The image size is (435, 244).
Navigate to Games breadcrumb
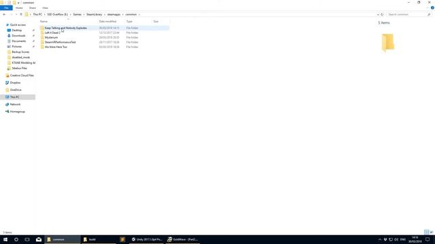(77, 14)
